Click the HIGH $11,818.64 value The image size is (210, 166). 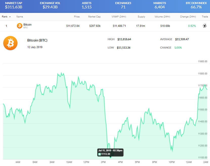click(124, 39)
